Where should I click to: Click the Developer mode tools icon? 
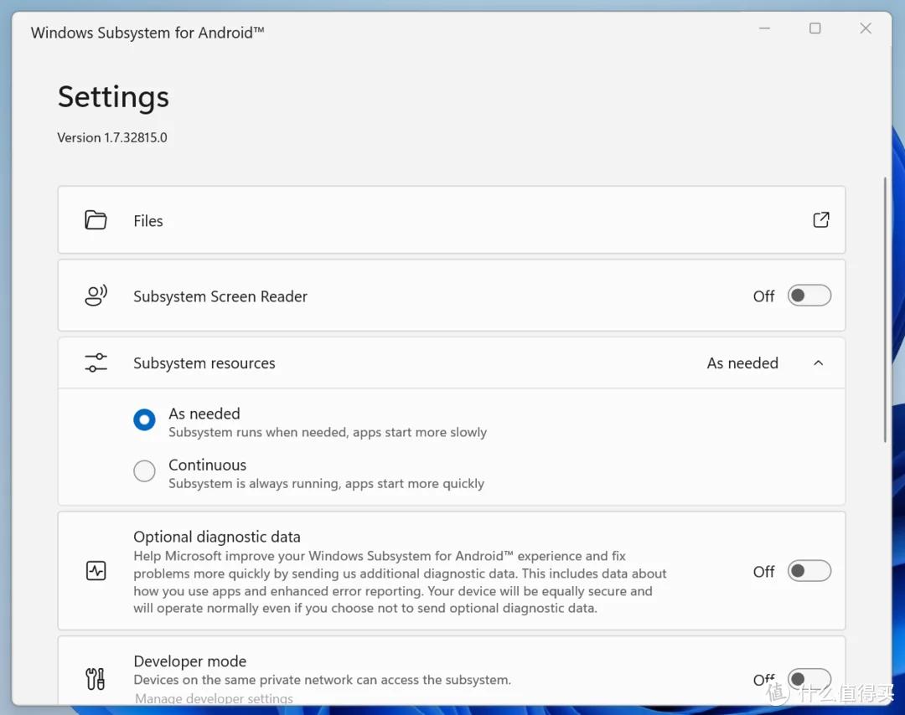pos(96,679)
